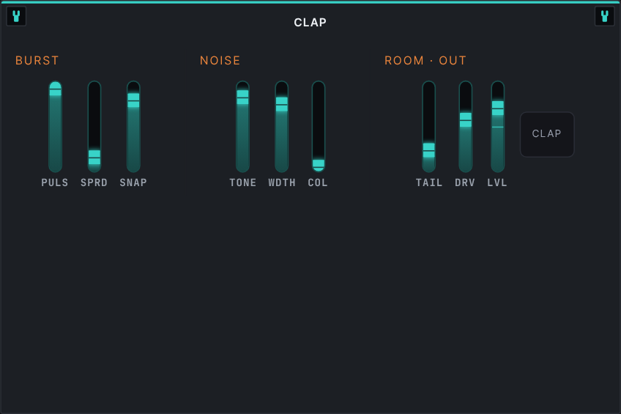Click the PULS slider handle
The width and height of the screenshot is (621, 414).
(56, 89)
